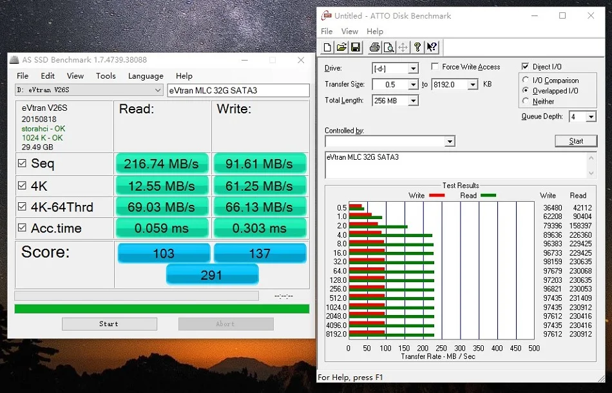The image size is (612, 393).
Task: Click Abort button in AS SSD Benchmark
Action: click(225, 324)
